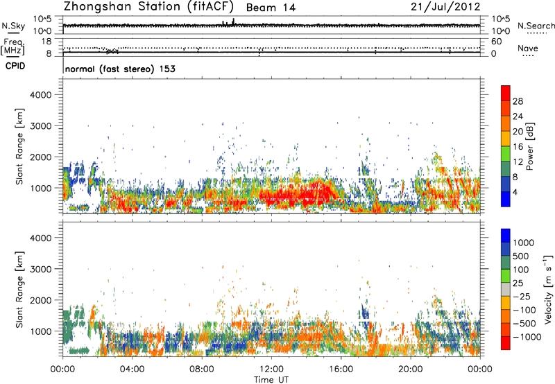555x384 pixels.
Task: Click the Nave legend label
Action: 528,48
